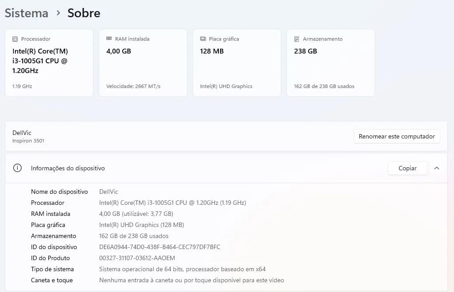The height and width of the screenshot is (292, 454).
Task: Click the Caneta e toque value text
Action: (x=192, y=280)
